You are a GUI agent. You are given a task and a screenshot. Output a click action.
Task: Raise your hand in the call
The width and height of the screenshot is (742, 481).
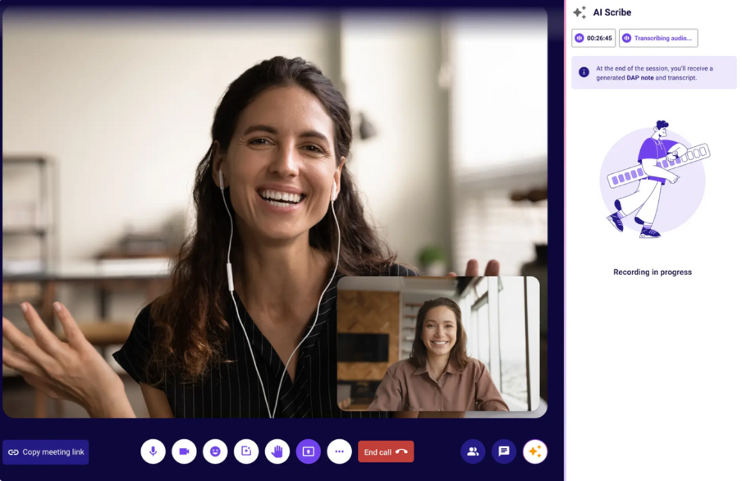(x=277, y=451)
